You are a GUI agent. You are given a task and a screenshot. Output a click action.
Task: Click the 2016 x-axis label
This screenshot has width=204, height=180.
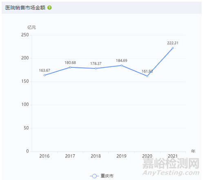click(44, 156)
